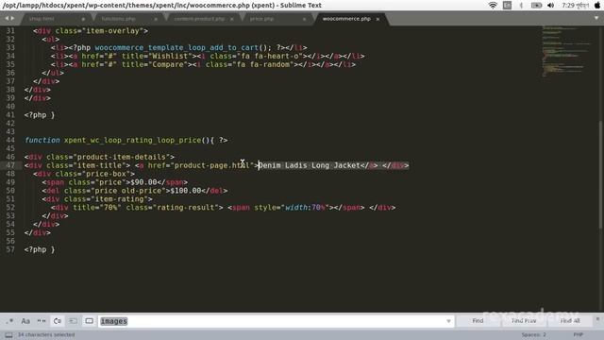The width and height of the screenshot is (604, 340).
Task: Click the 'rating-result' class string
Action: click(188, 208)
